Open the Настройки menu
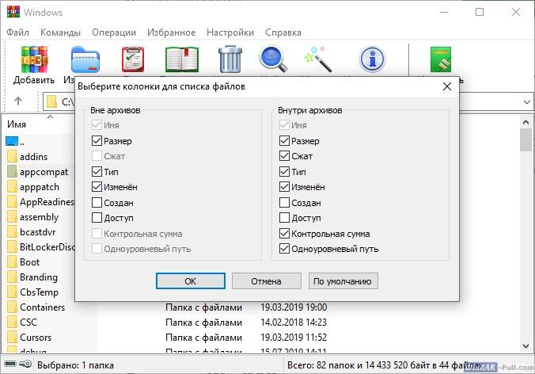Viewport: 535px width, 374px height. click(230, 32)
